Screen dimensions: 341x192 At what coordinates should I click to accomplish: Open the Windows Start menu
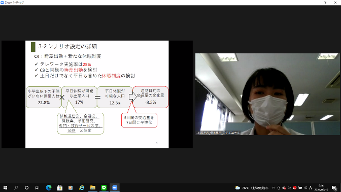click(x=5, y=187)
